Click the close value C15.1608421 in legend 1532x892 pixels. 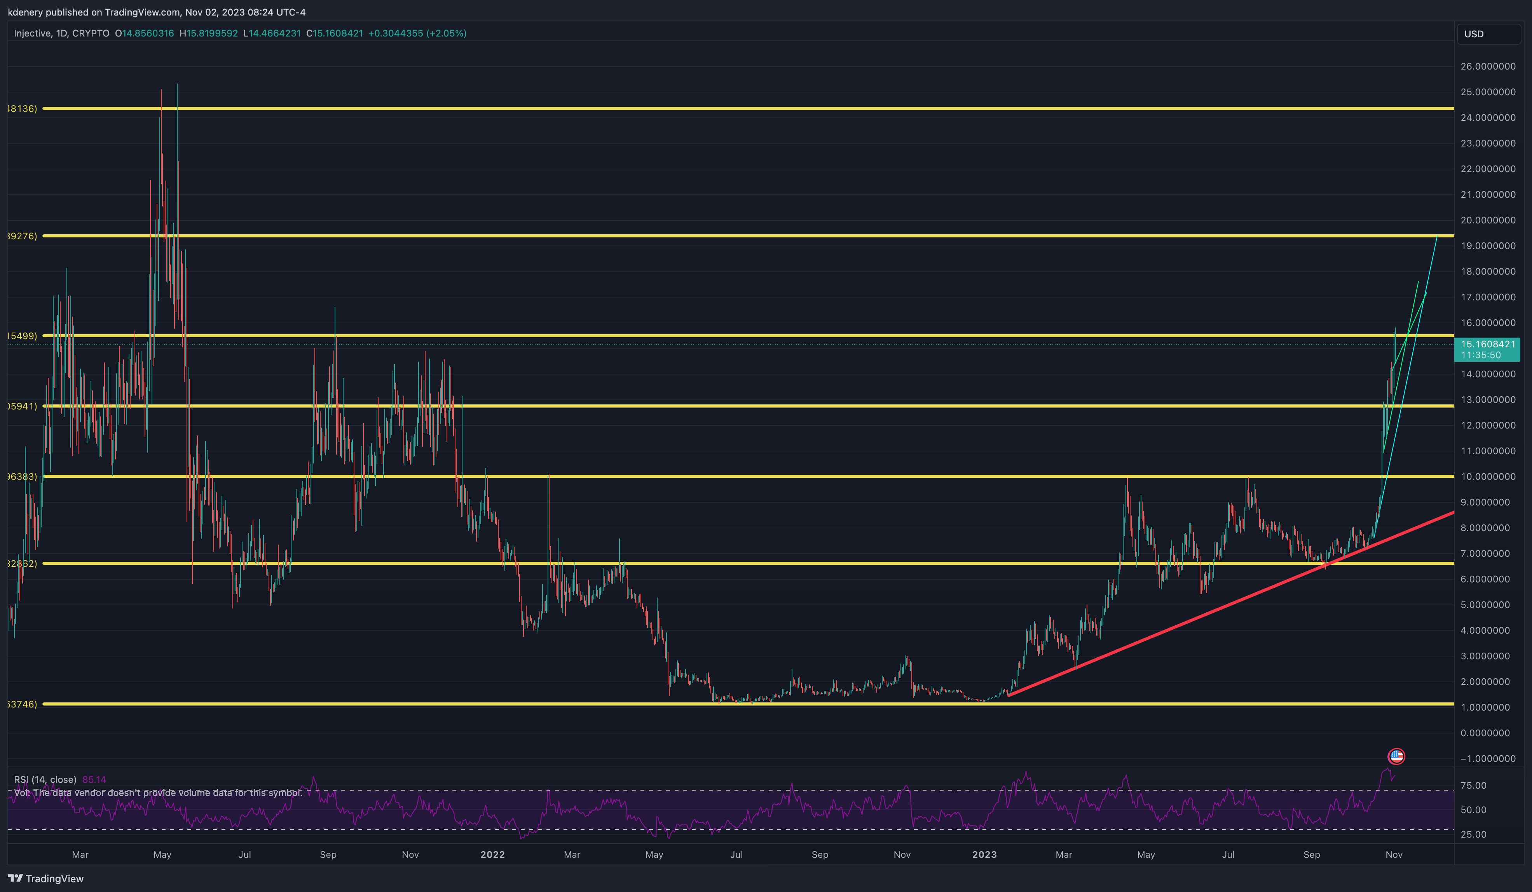click(334, 33)
